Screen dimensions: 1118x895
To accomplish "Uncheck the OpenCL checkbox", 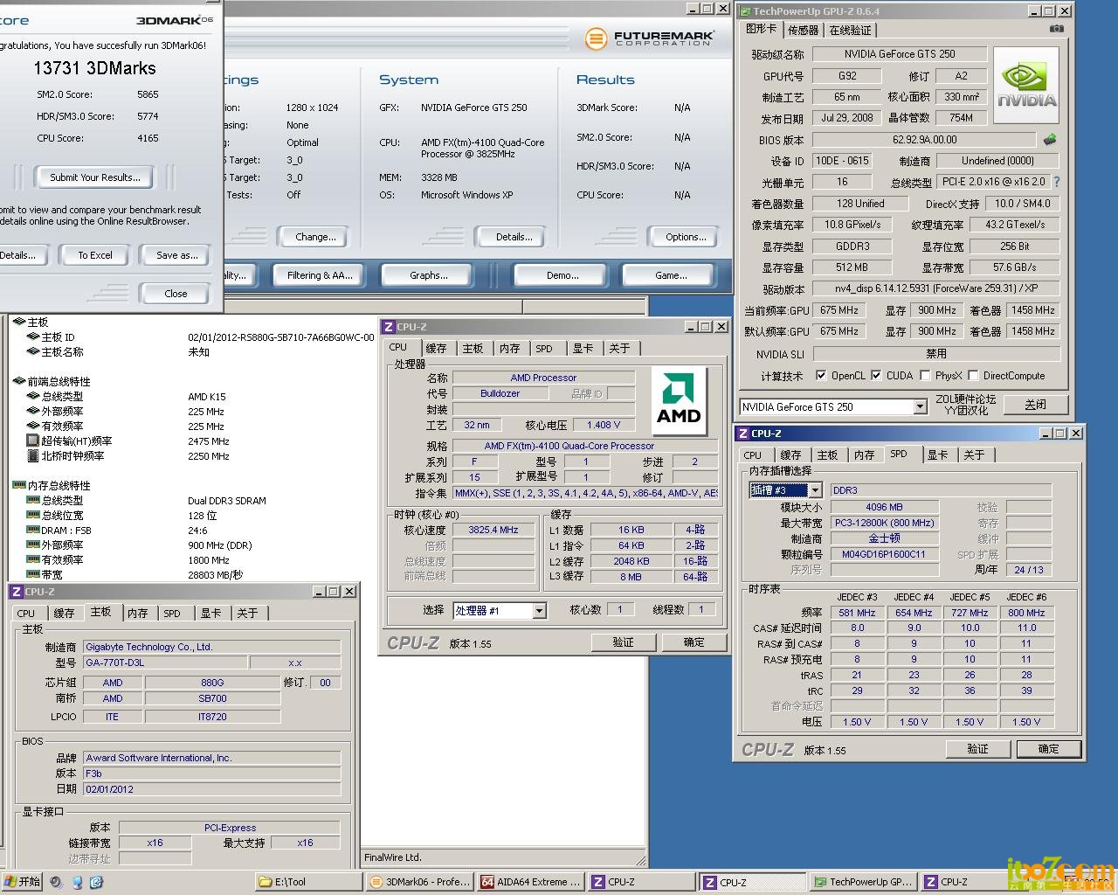I will 821,376.
